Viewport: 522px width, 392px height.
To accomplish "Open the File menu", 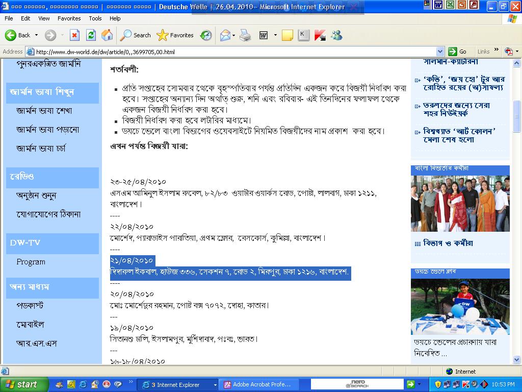I will [9, 18].
